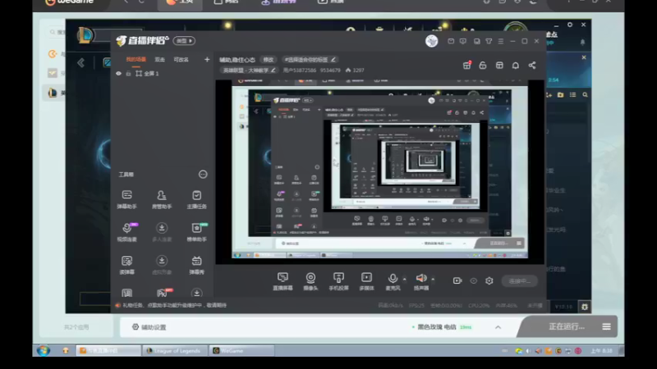This screenshot has height=369, width=657.
Task: Open settings gear in League client corner
Action: coord(585,307)
